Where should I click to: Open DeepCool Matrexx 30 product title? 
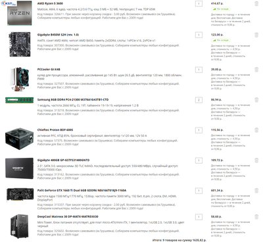coord(68,216)
